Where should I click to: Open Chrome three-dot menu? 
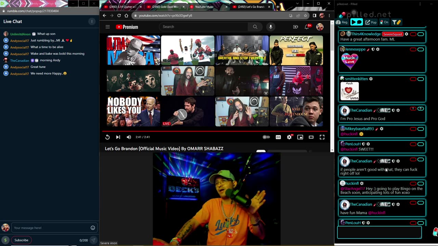(x=329, y=15)
